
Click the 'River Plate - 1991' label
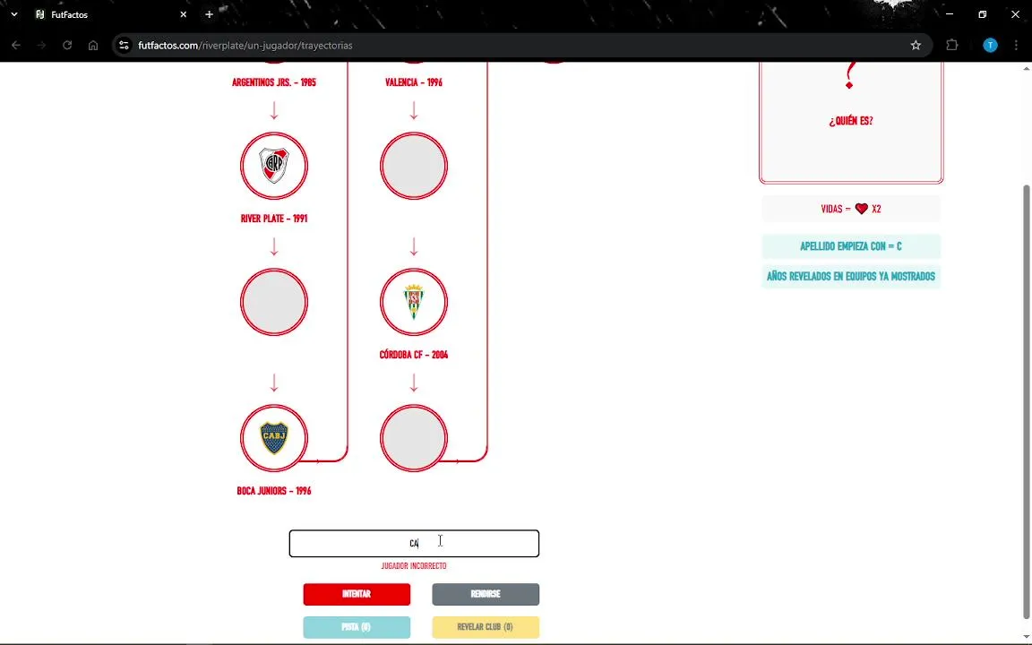(274, 219)
